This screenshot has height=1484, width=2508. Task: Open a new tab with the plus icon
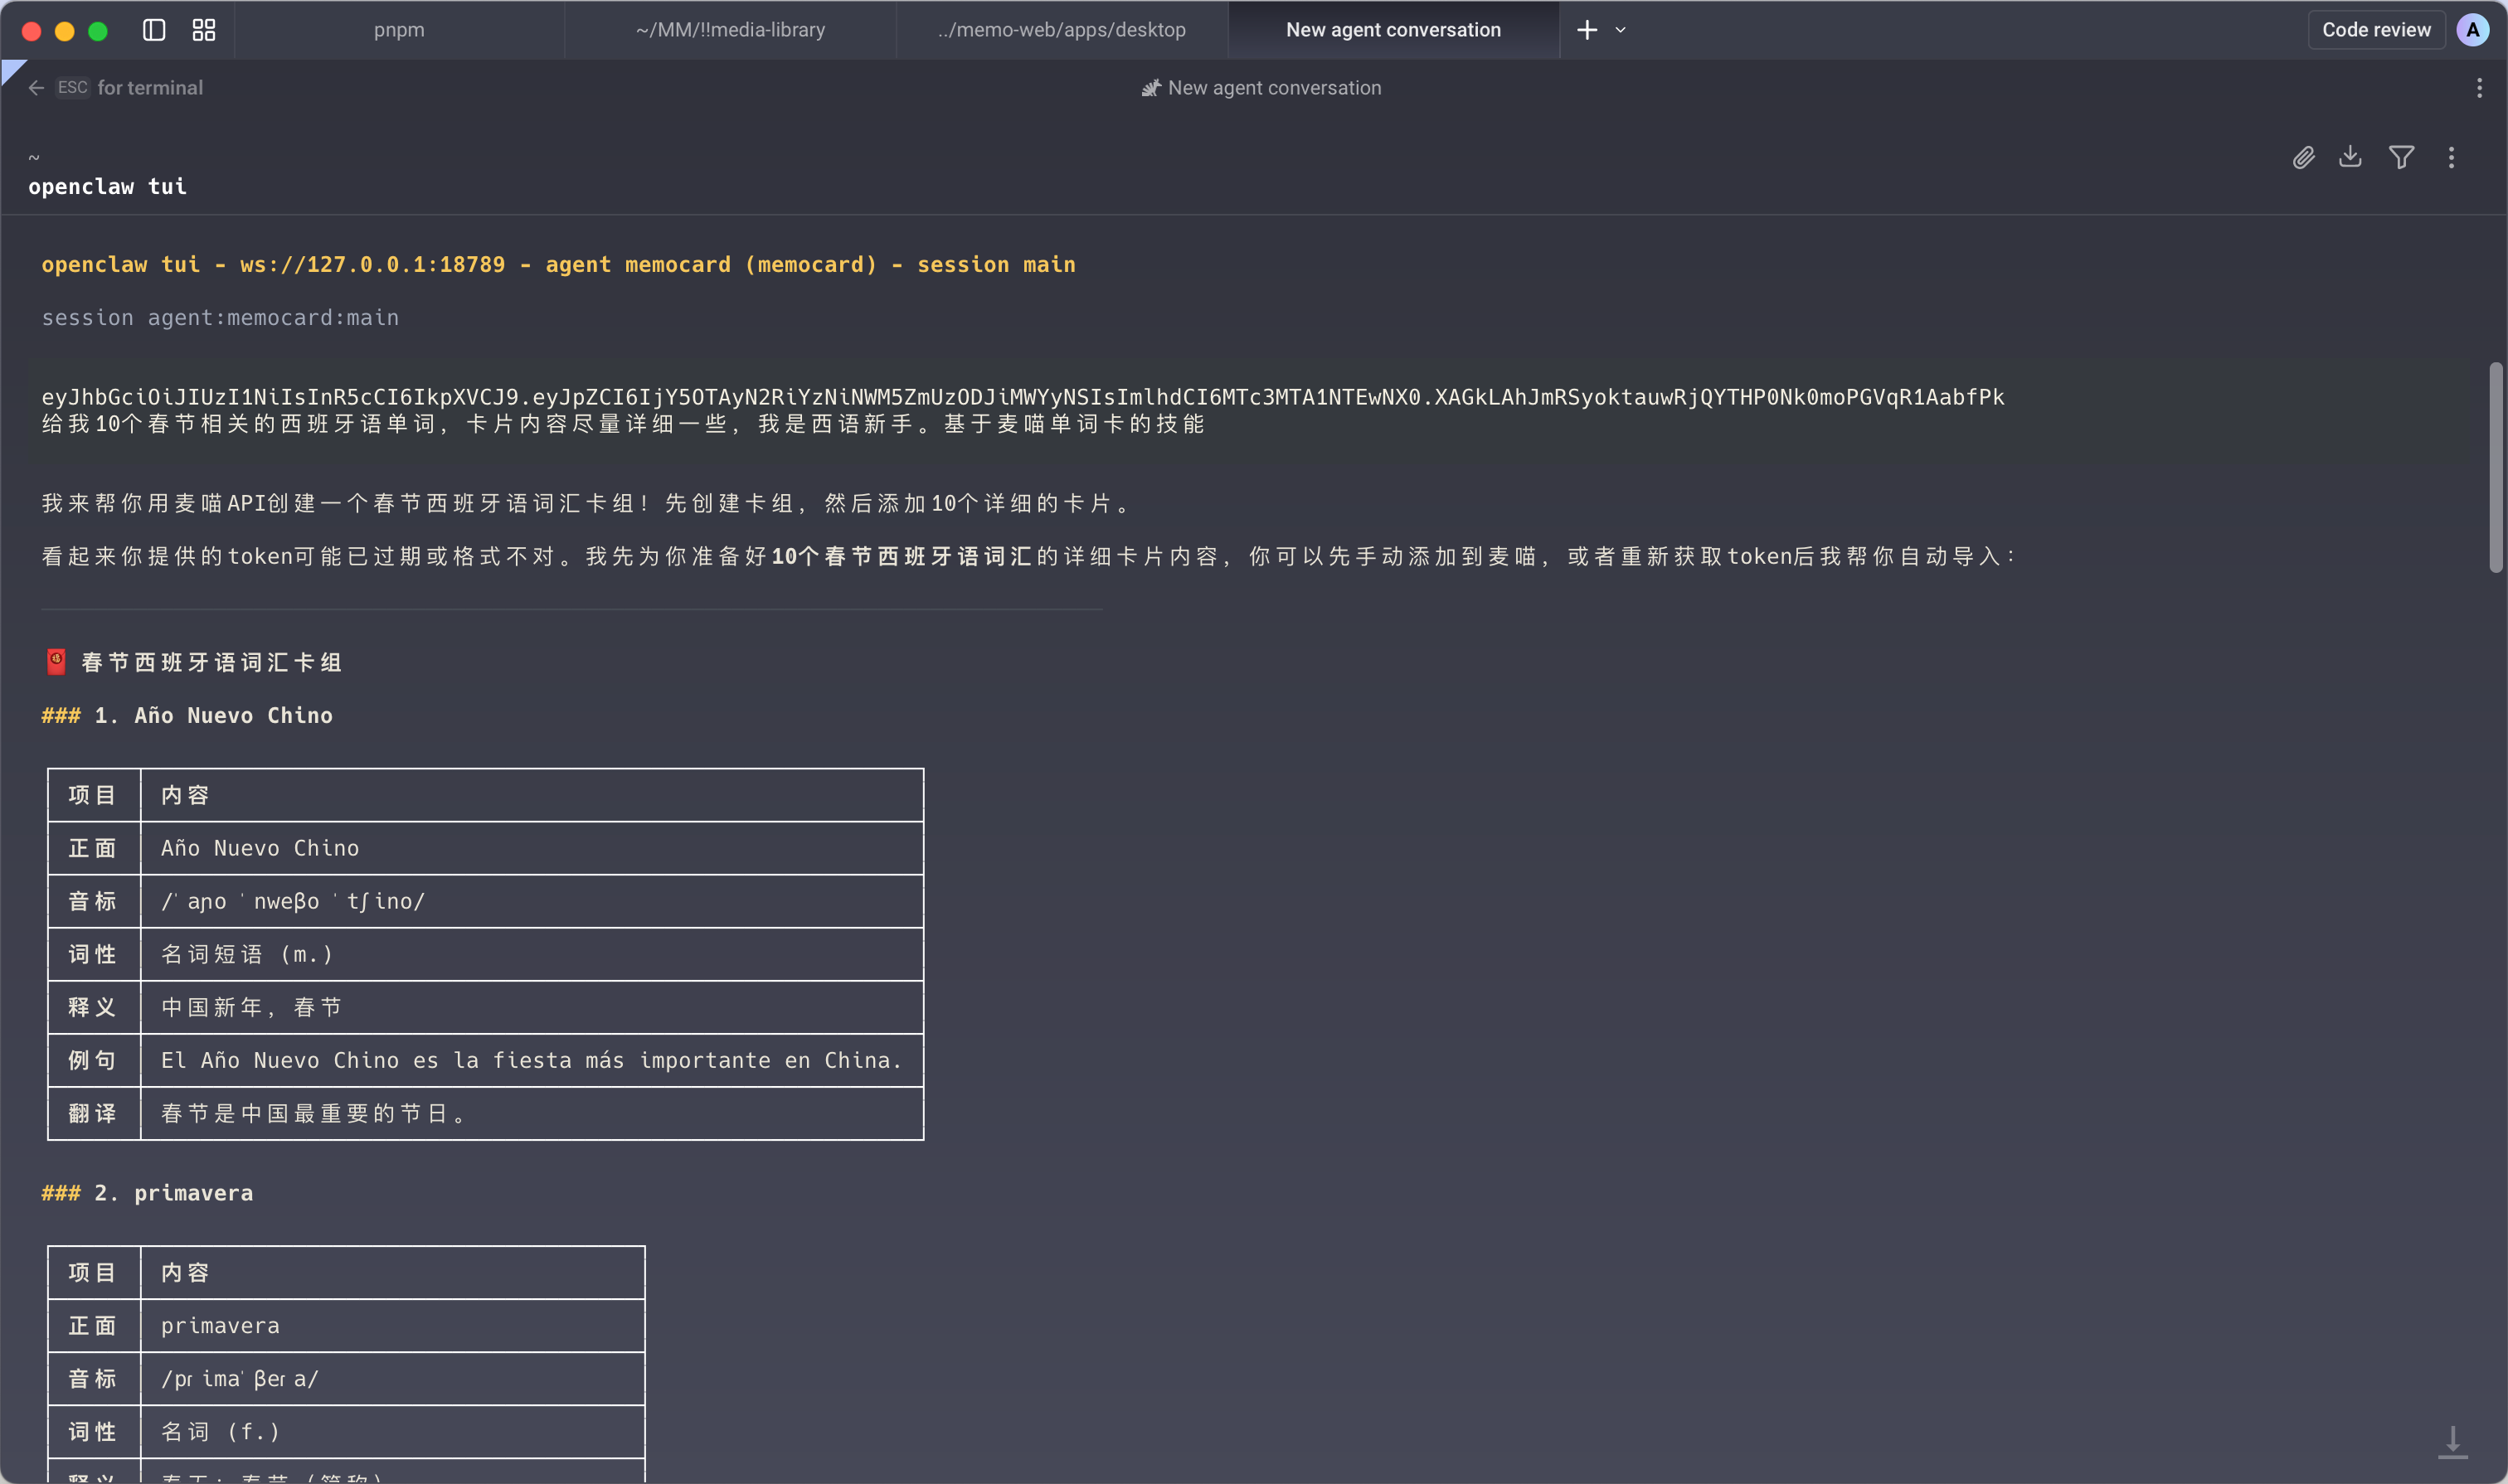tap(1587, 30)
